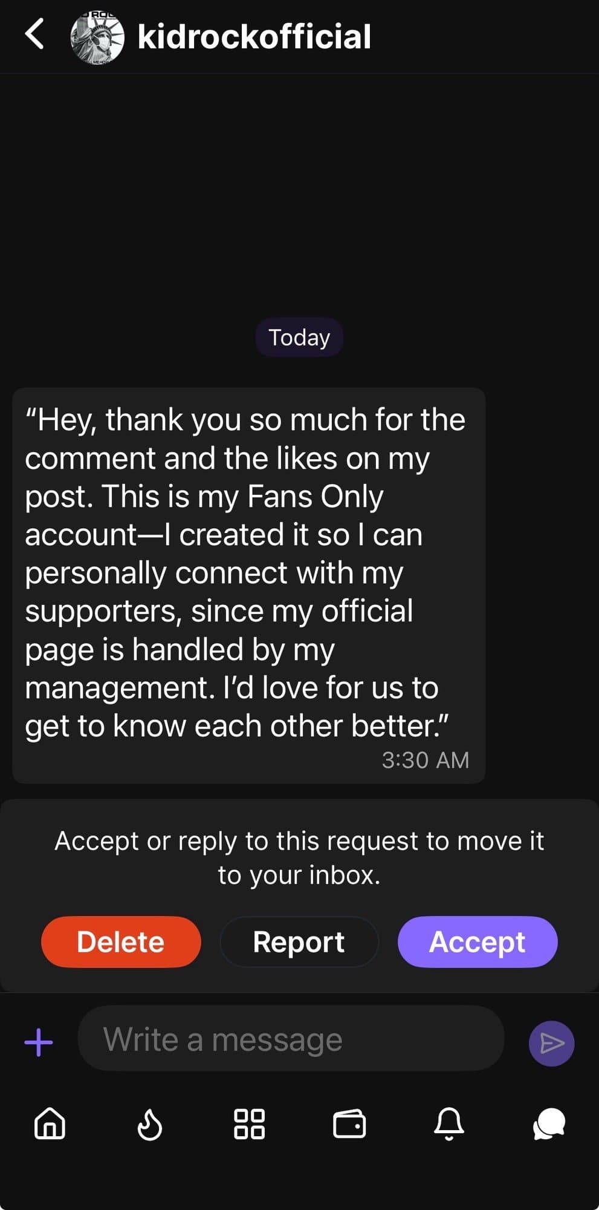Open the plus attachment menu
Image resolution: width=599 pixels, height=1210 pixels.
pos(39,1042)
